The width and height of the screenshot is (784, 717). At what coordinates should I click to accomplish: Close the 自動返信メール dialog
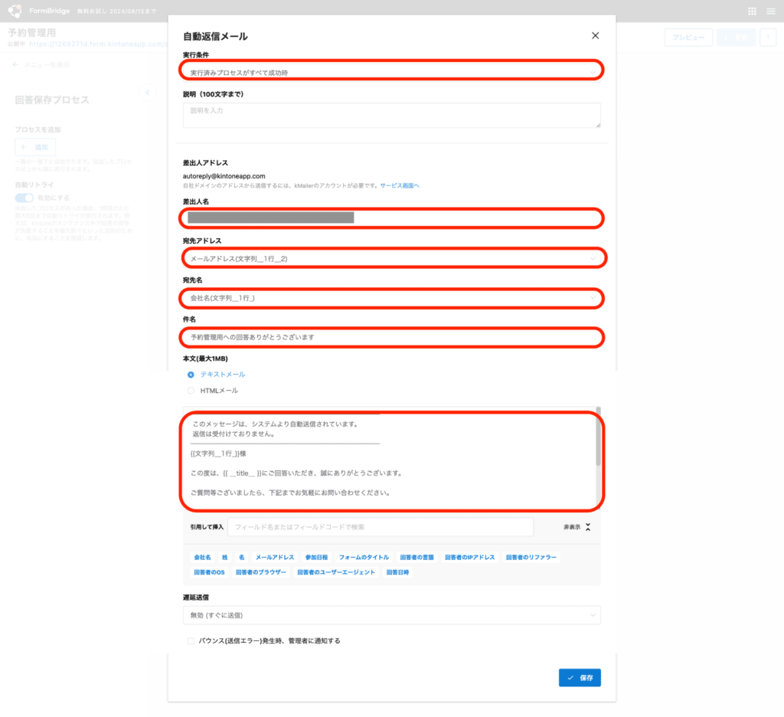(x=595, y=35)
